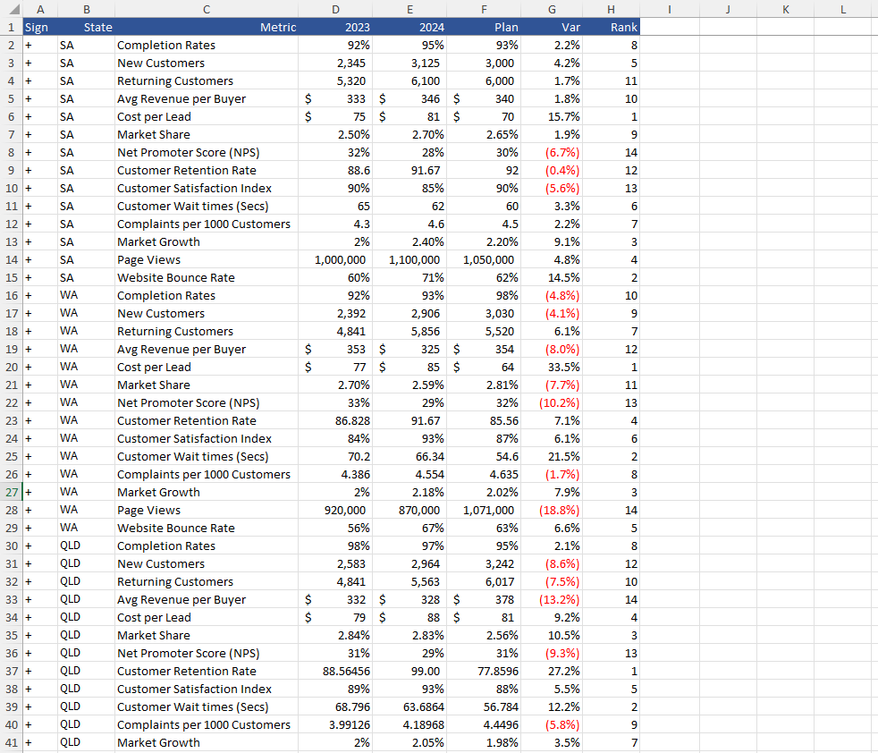Click the Rank header cell

pyautogui.click(x=611, y=27)
